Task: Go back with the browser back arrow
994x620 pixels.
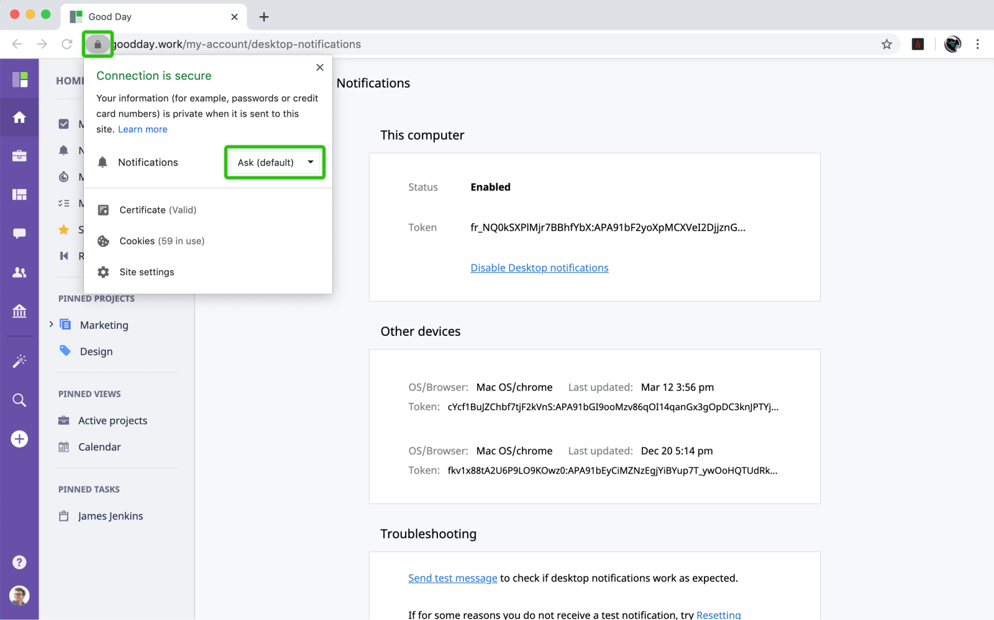Action: 17,44
